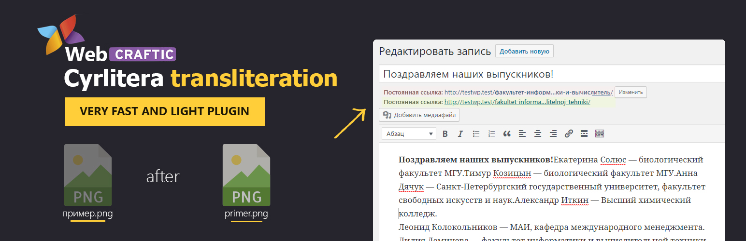Image resolution: width=746 pixels, height=241 pixels.
Task: Insert the Read More tag
Action: coord(584,134)
